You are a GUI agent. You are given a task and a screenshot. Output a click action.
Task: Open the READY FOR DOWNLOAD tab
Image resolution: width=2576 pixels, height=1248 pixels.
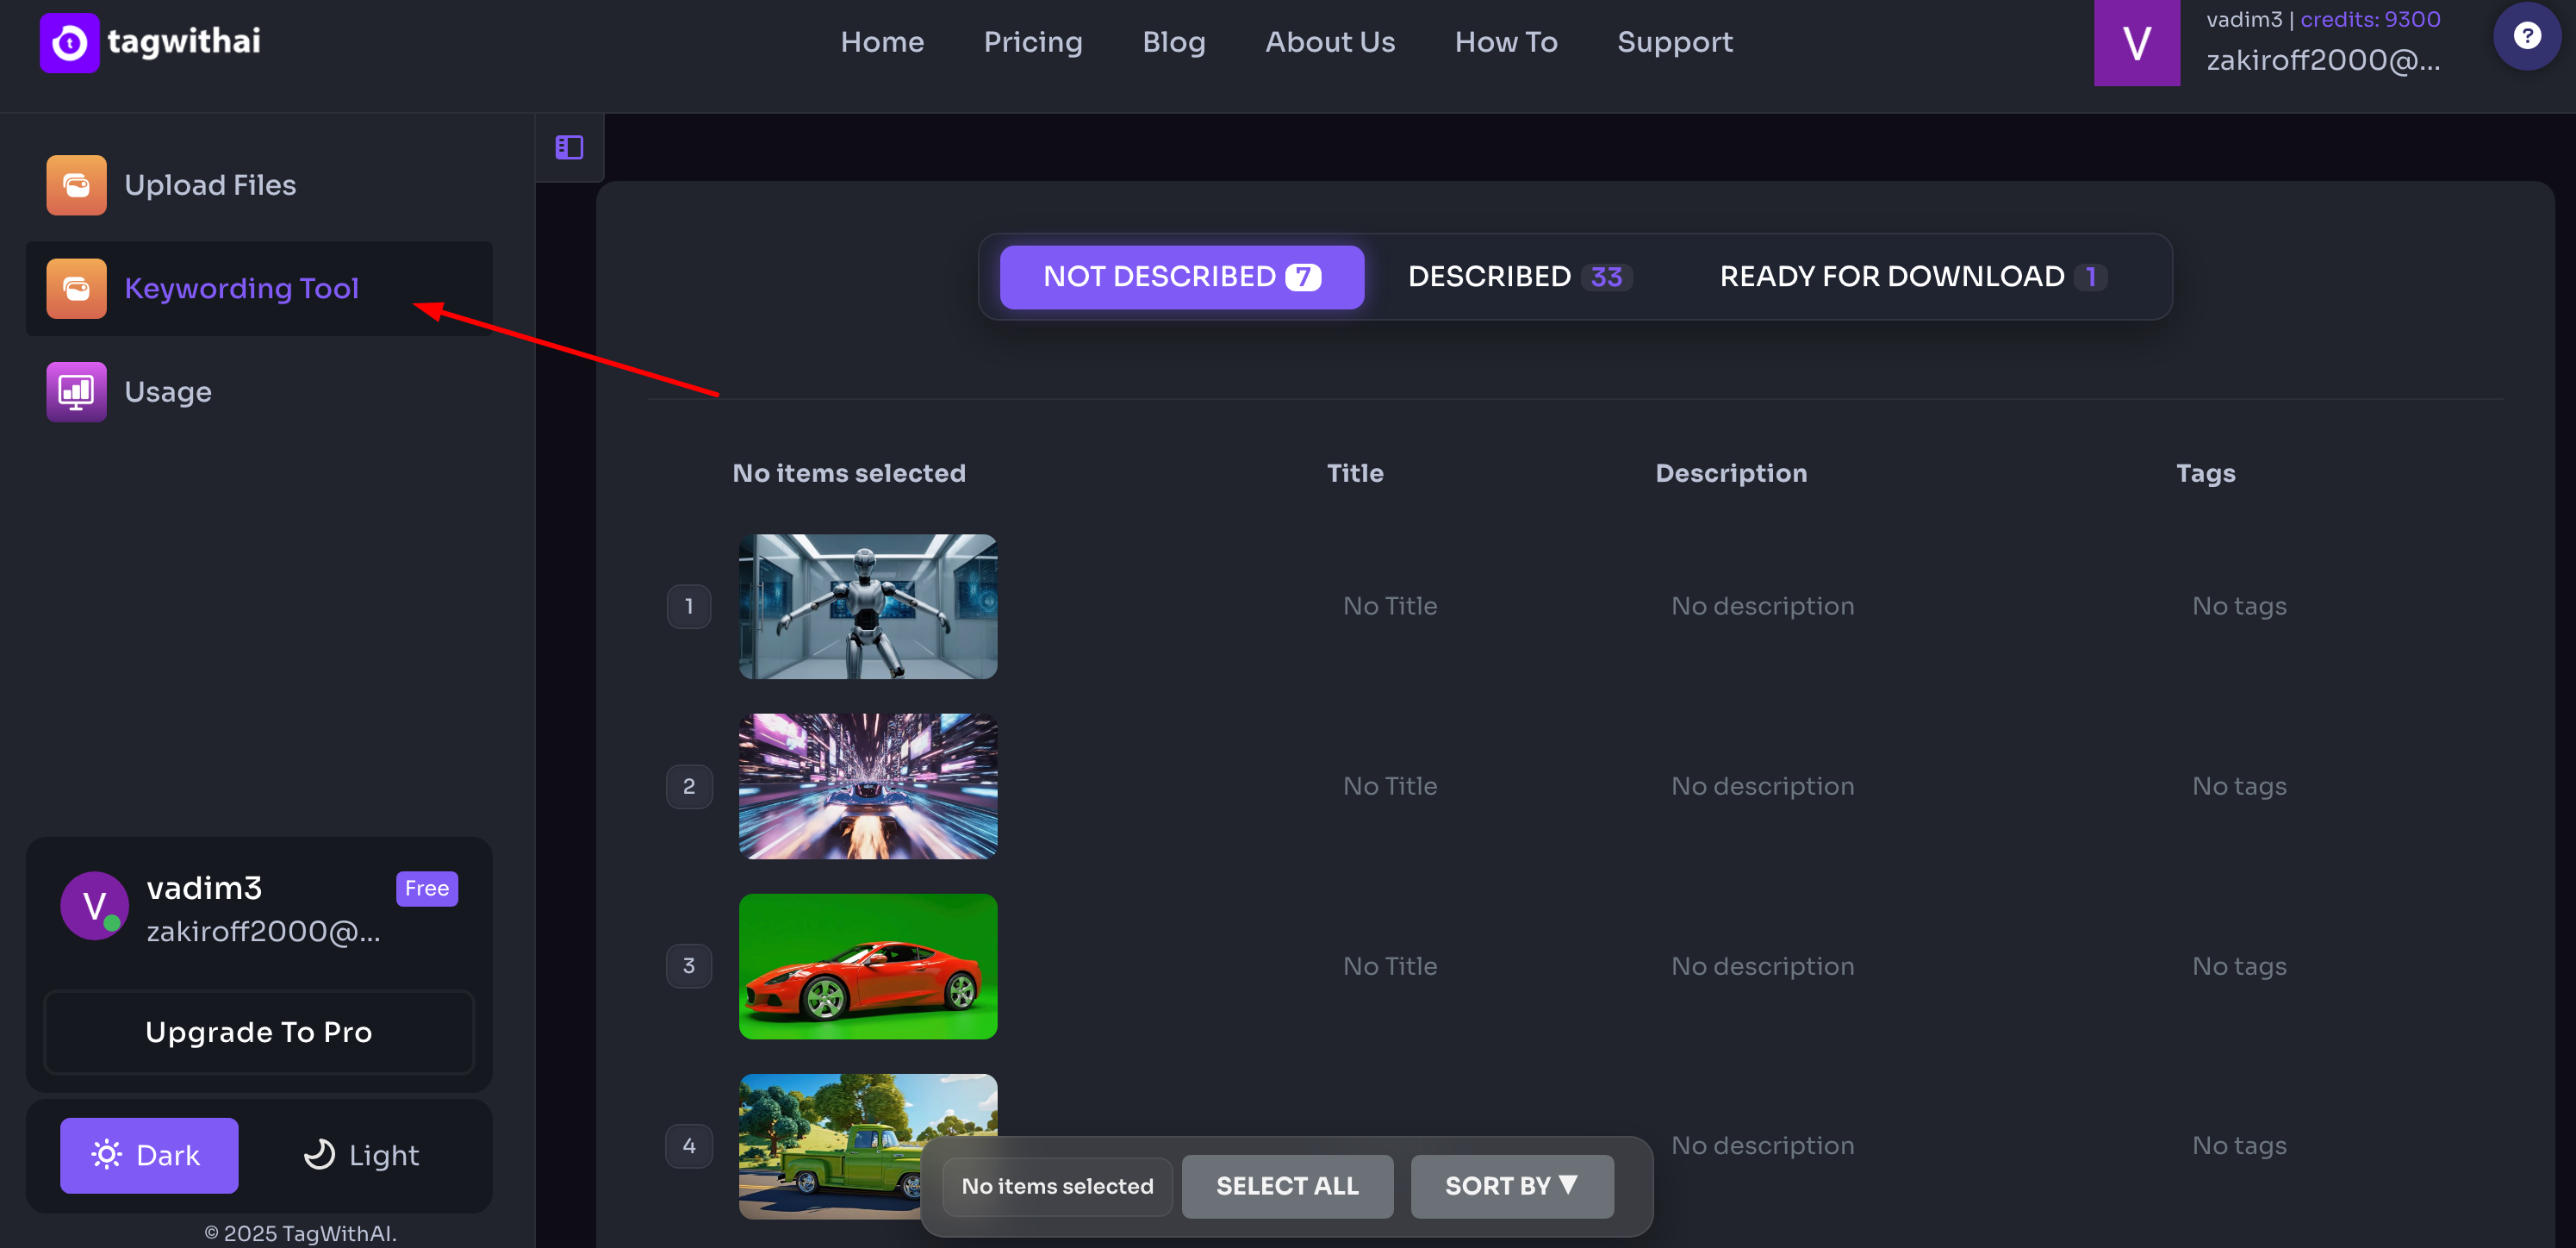1912,277
